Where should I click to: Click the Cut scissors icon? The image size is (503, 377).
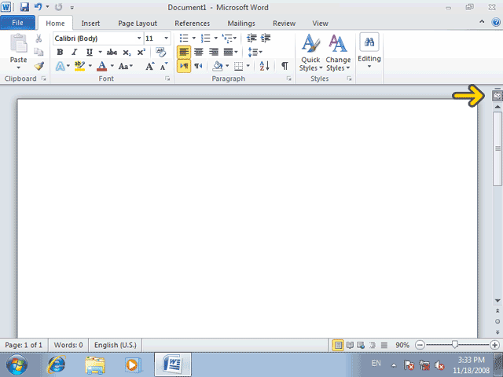39,38
